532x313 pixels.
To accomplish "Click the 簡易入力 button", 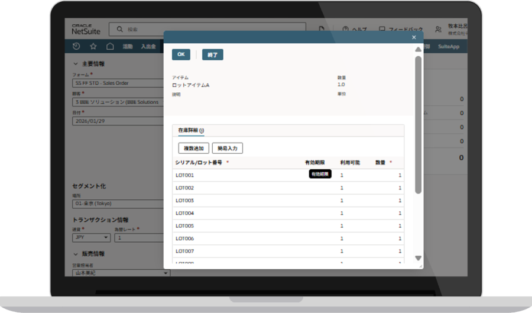I will point(228,149).
